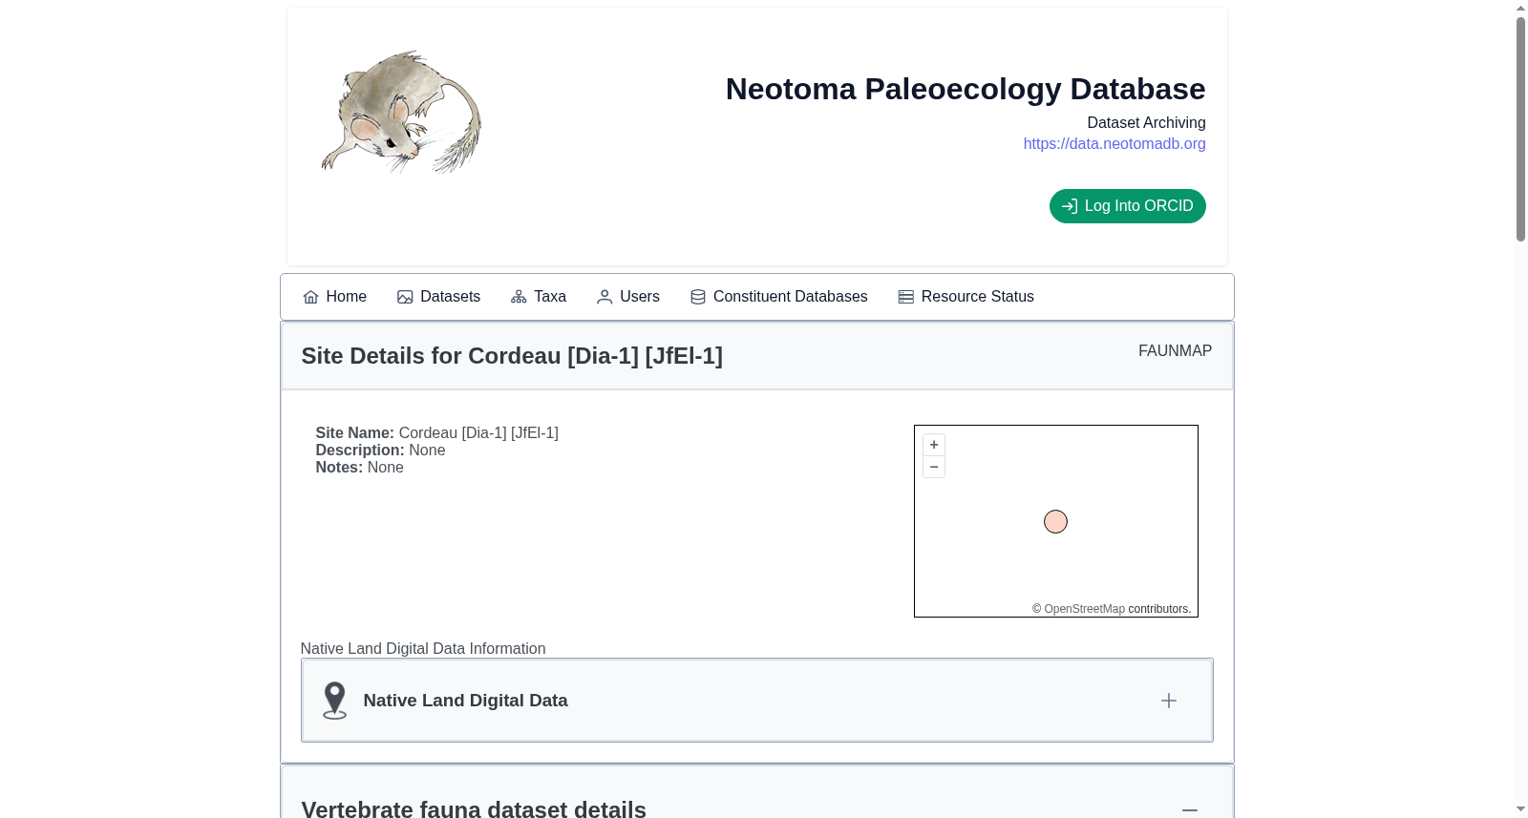Click the Native Land Digital Data title
1528x818 pixels.
click(465, 701)
